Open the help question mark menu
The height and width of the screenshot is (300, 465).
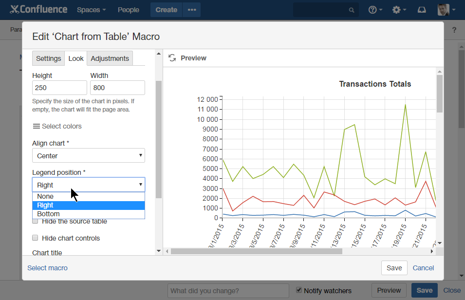[373, 10]
